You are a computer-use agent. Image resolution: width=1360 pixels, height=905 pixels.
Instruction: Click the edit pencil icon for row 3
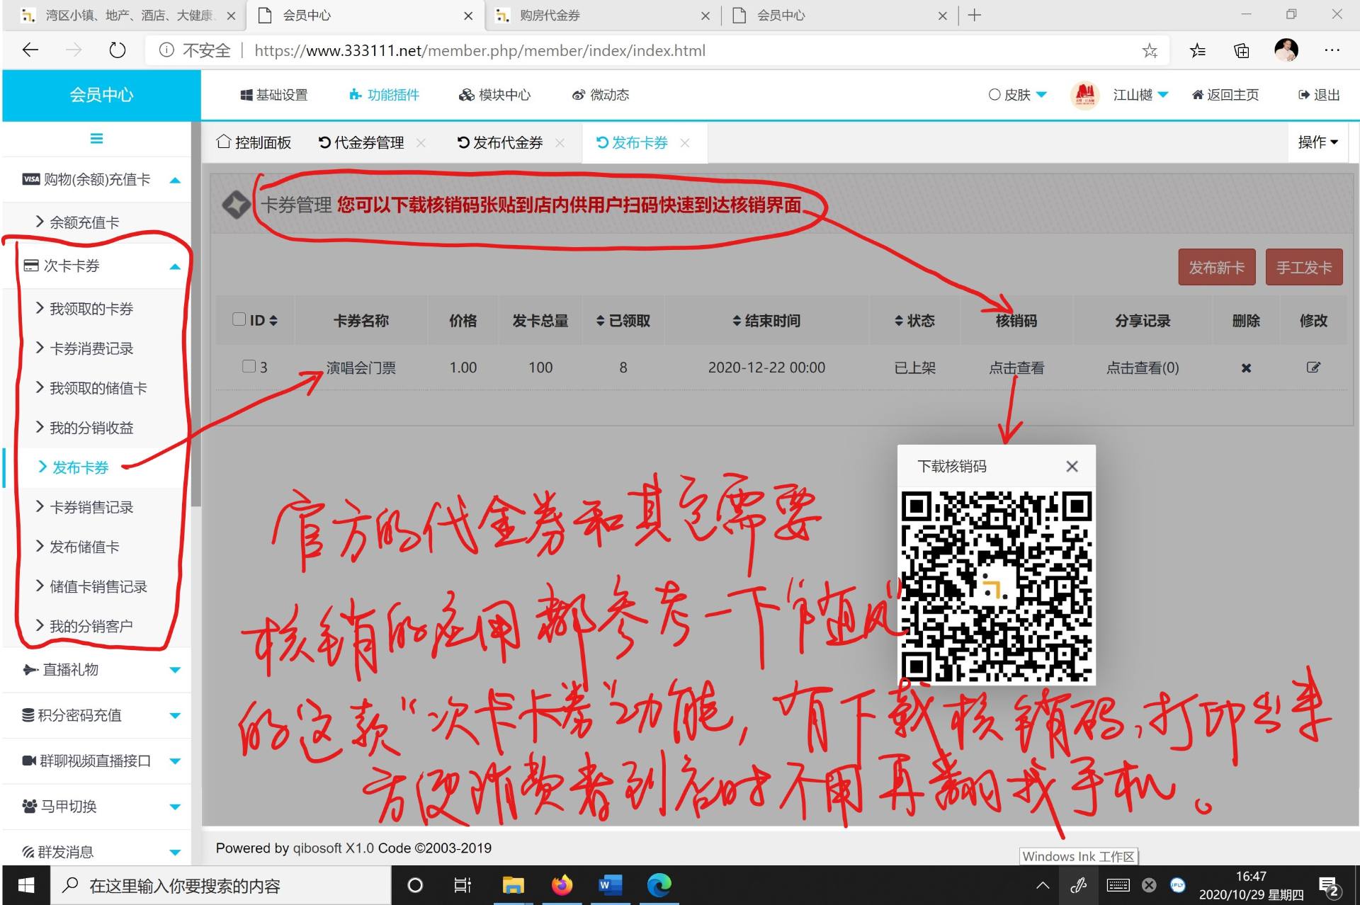[x=1313, y=367]
